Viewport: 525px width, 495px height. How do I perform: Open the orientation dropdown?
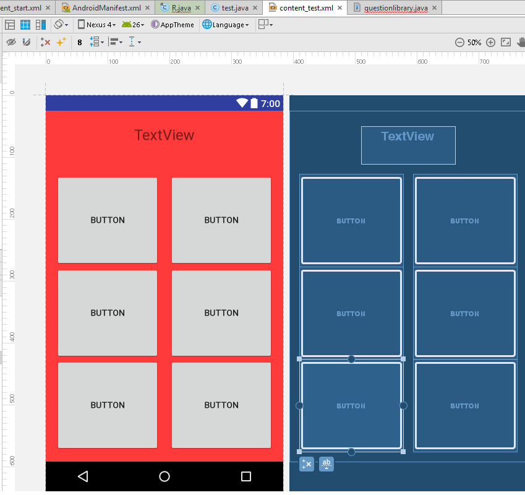61,25
